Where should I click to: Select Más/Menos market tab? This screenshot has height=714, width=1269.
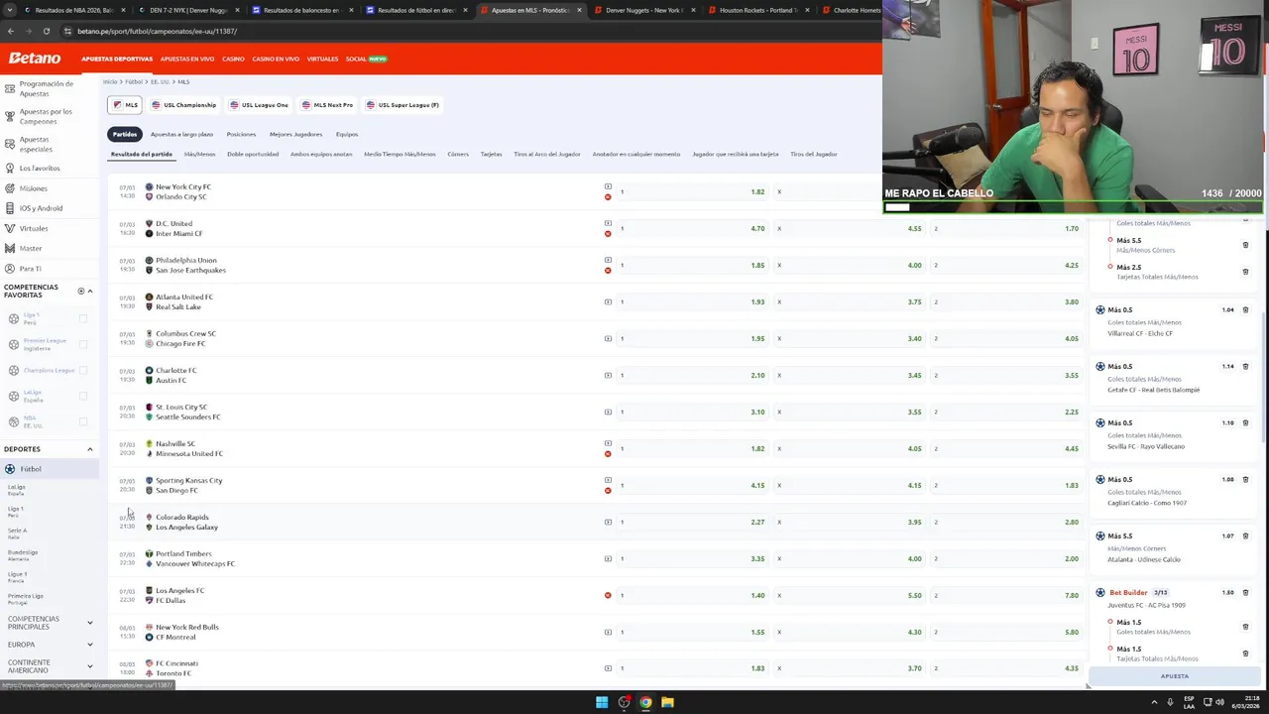click(199, 154)
